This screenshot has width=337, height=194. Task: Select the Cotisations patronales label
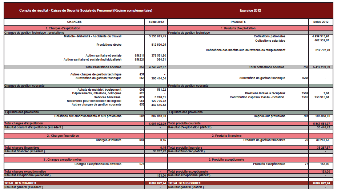pyautogui.click(x=269, y=37)
